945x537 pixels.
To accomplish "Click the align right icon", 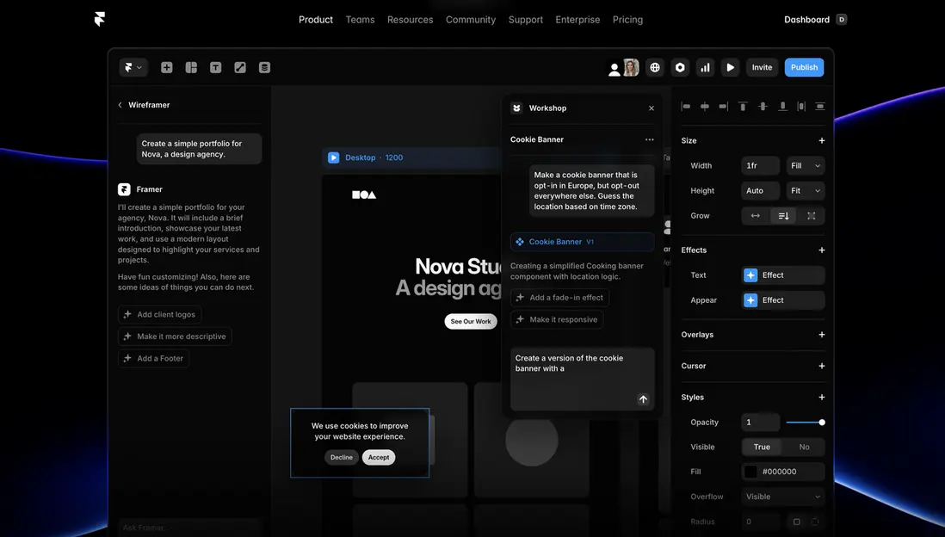I will 724,106.
